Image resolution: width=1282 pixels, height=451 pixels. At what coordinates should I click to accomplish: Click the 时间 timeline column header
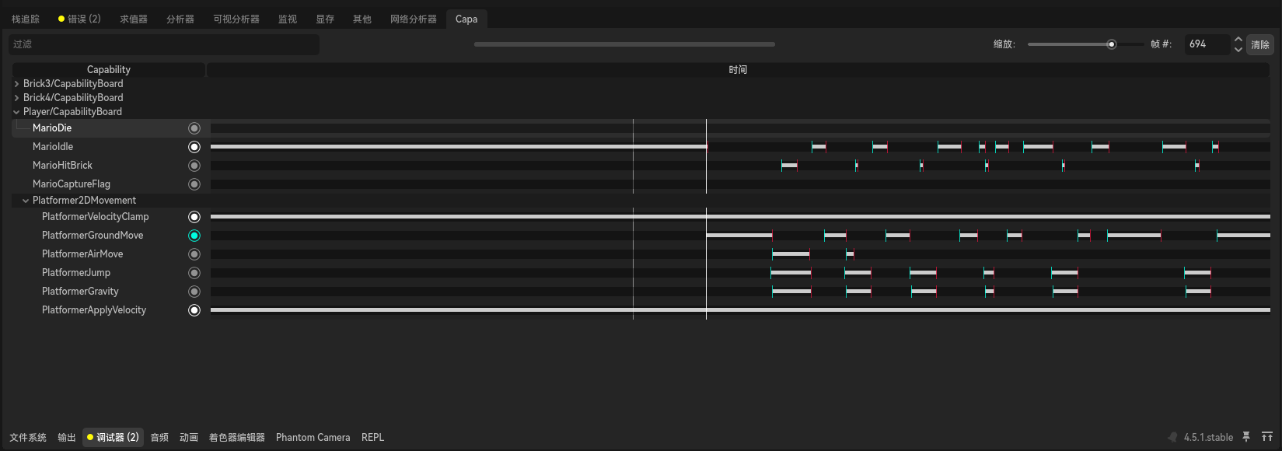[739, 70]
